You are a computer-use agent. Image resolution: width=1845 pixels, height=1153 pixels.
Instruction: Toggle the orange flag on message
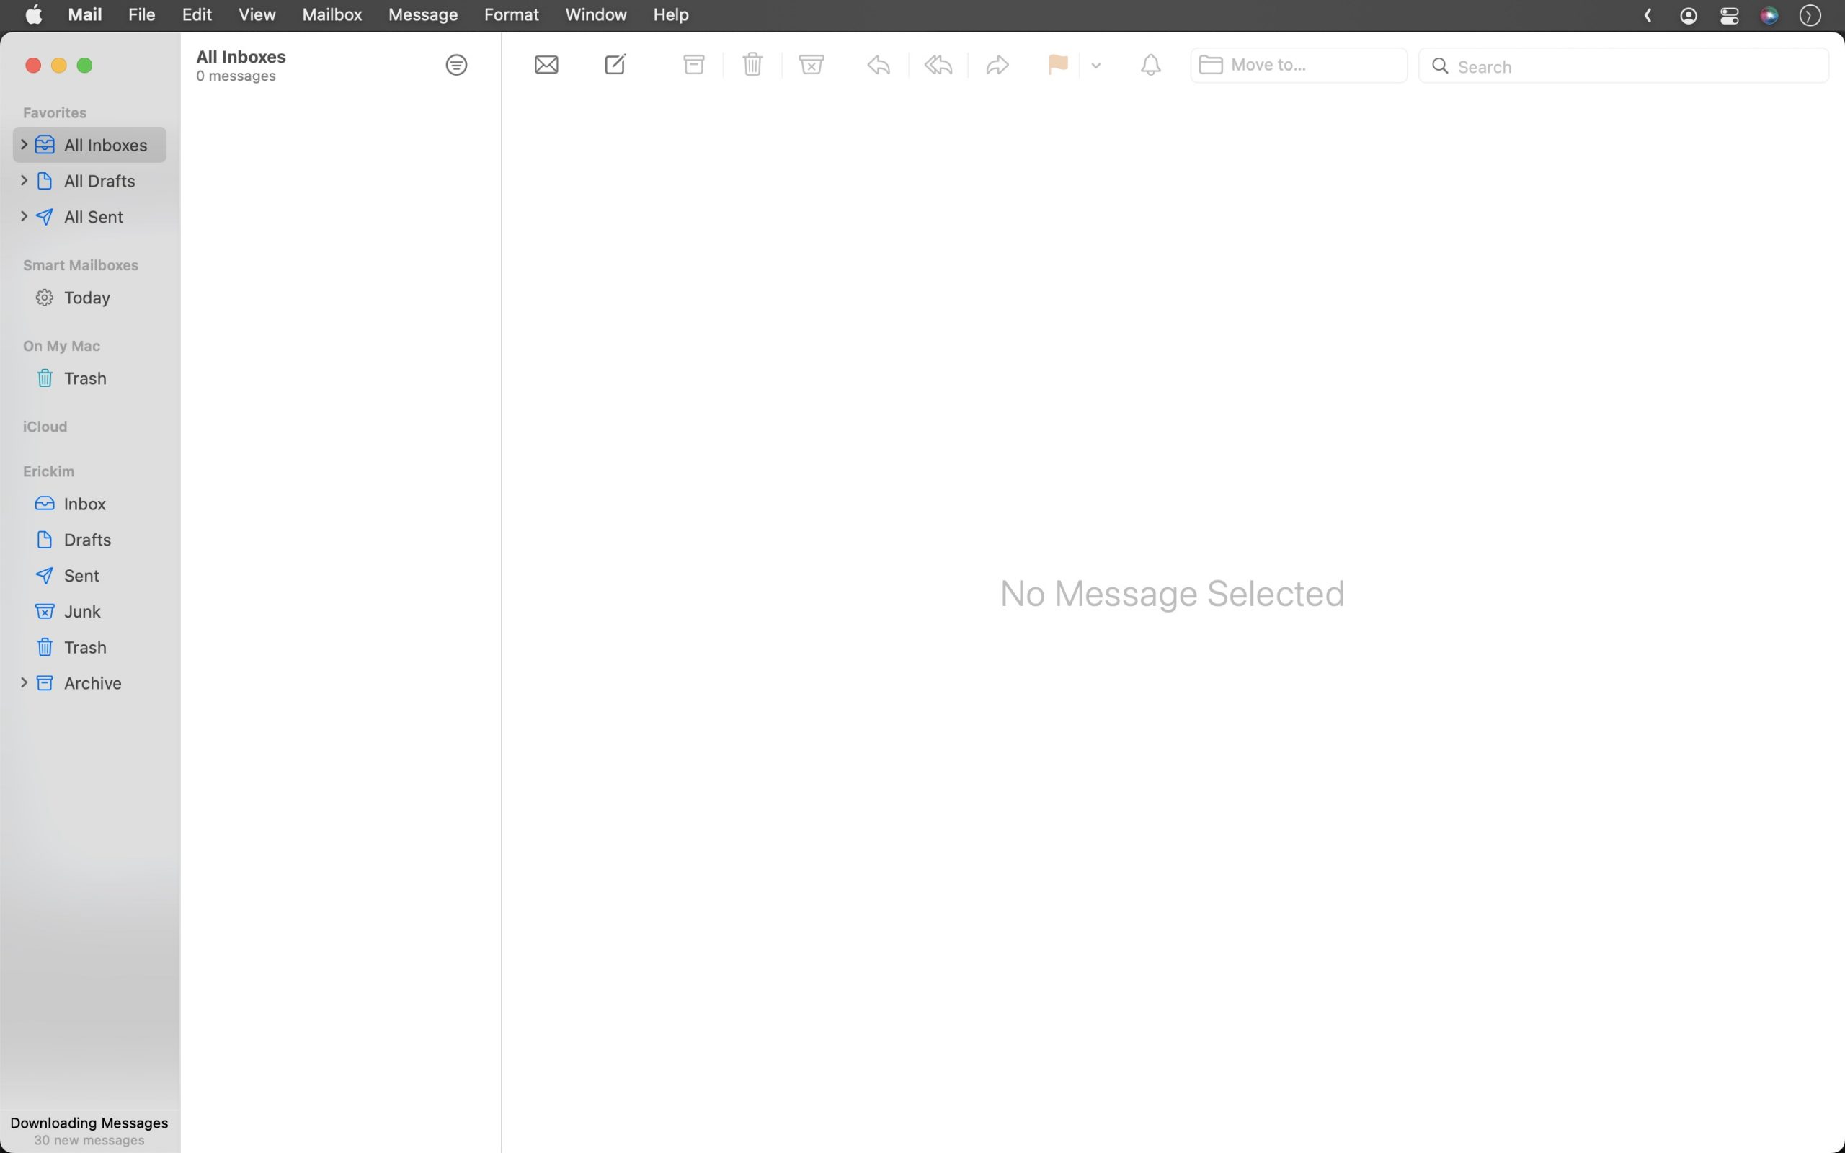(1057, 65)
